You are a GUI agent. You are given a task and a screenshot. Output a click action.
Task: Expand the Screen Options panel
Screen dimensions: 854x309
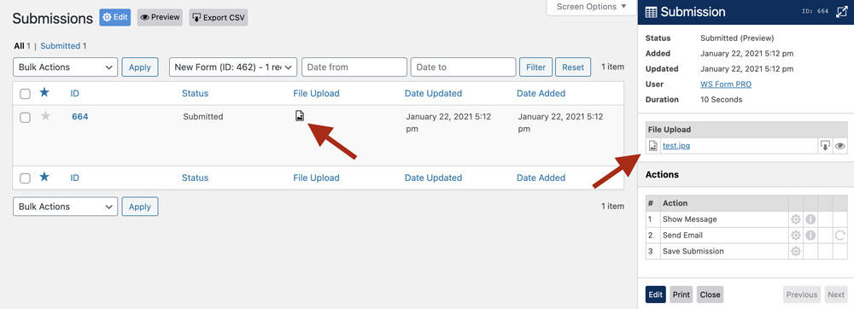coord(592,7)
